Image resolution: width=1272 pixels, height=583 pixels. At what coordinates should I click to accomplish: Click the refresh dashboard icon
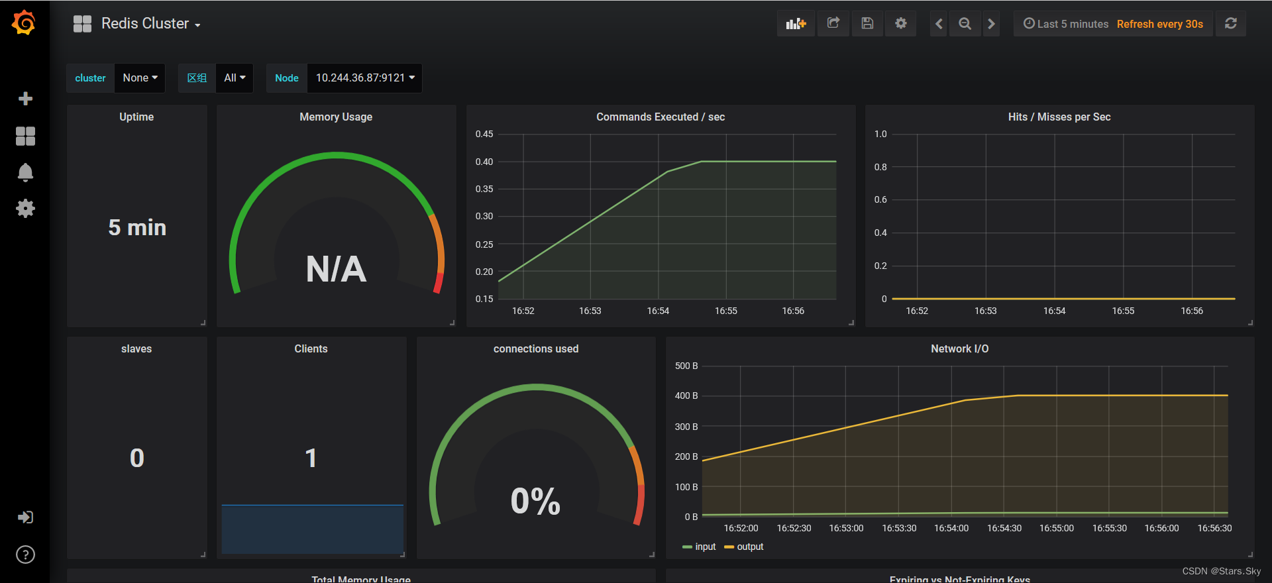(x=1231, y=24)
